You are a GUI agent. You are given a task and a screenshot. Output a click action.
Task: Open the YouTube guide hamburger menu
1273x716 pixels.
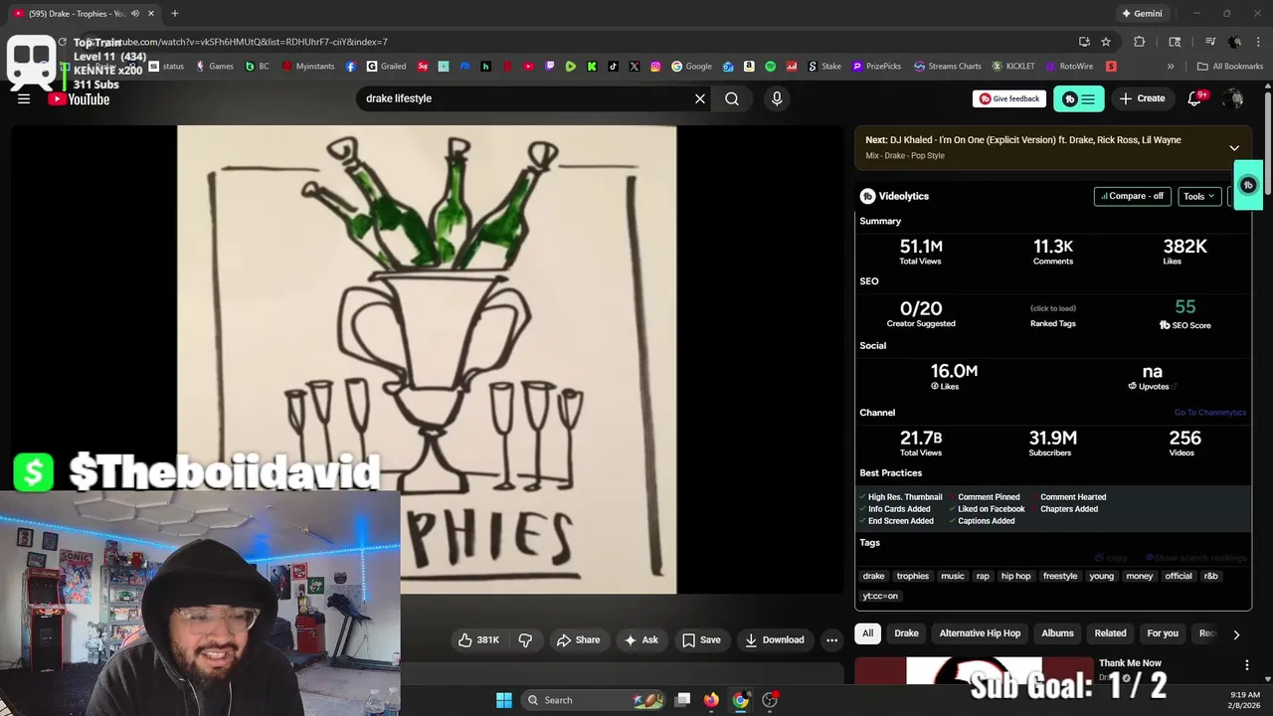[x=24, y=98]
